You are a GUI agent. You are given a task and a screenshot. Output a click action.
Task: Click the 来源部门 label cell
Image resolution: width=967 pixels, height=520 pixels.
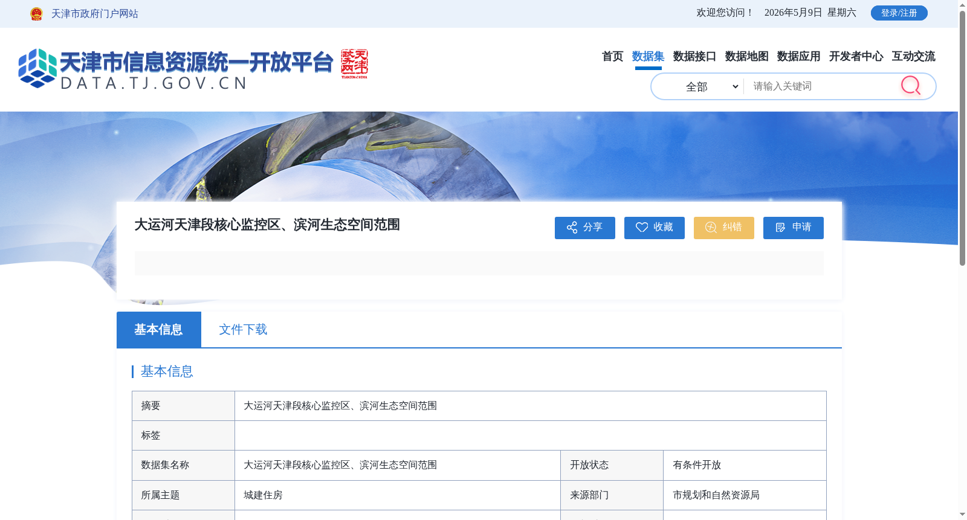tap(612, 495)
